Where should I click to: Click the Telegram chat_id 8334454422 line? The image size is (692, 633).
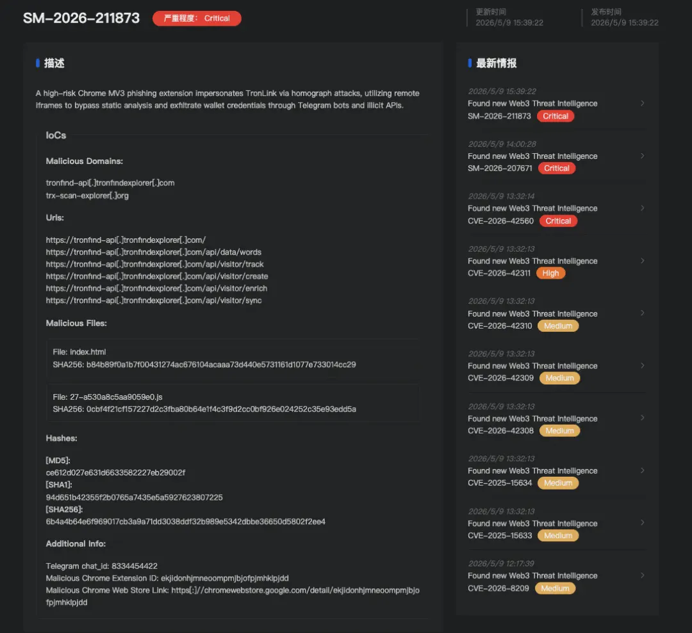click(101, 566)
